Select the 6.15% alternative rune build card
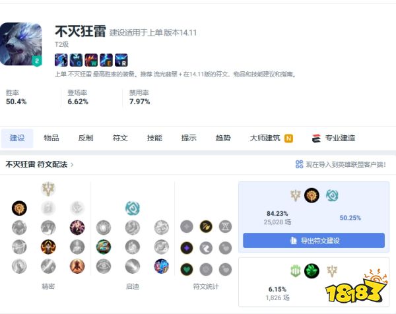Viewport: 396px width, 314px height. click(313, 282)
